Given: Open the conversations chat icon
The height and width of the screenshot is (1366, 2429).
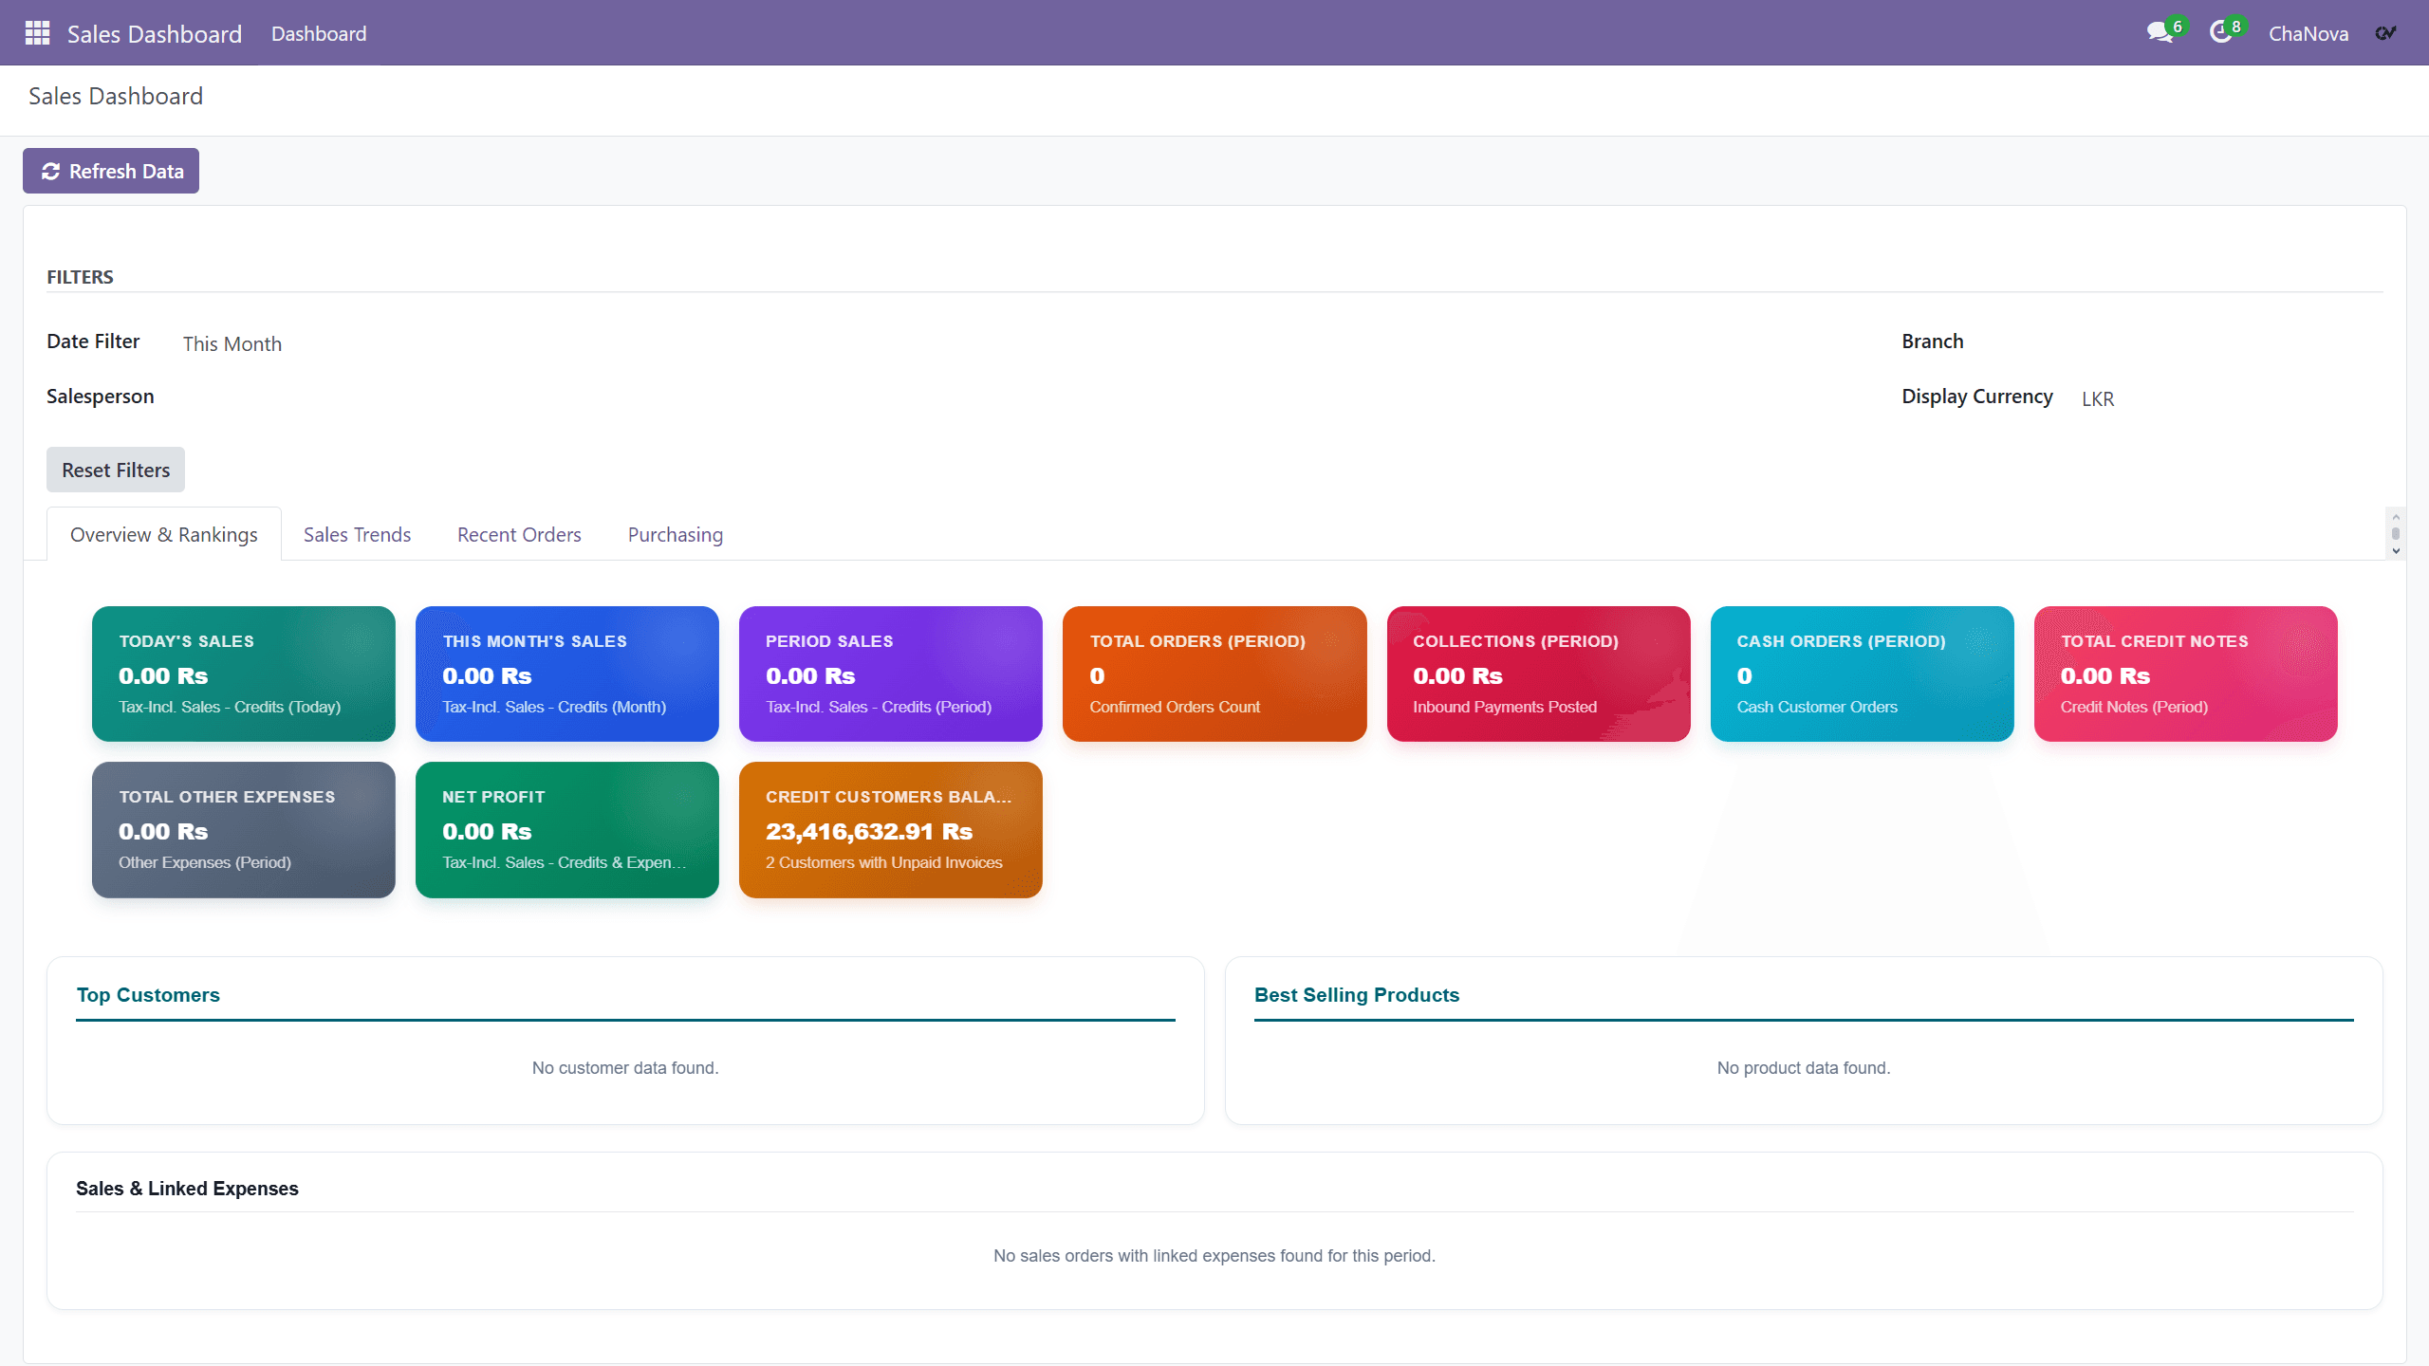Looking at the screenshot, I should point(2160,33).
